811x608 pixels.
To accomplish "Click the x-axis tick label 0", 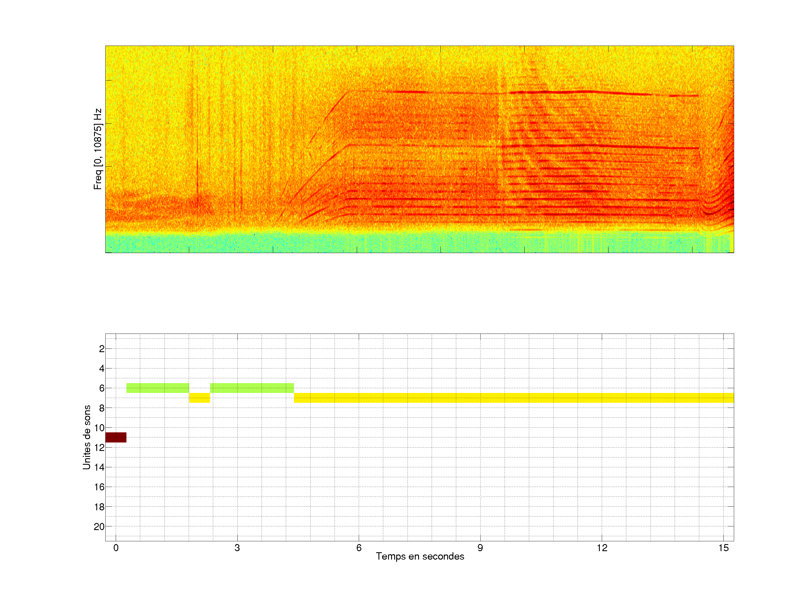I will pos(116,548).
